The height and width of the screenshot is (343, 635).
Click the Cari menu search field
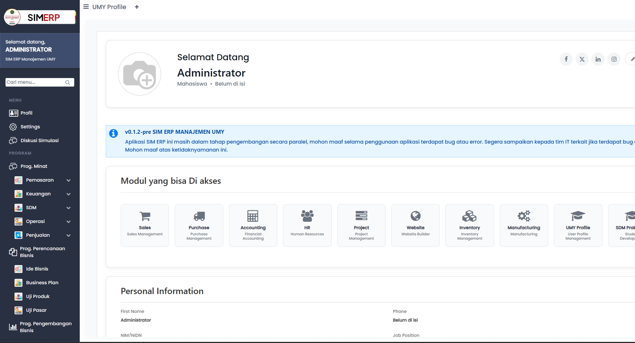coord(35,82)
